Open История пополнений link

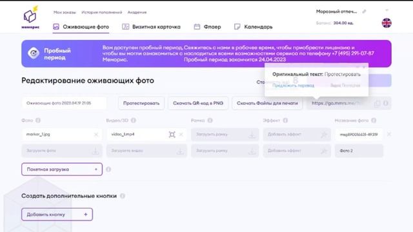(102, 12)
